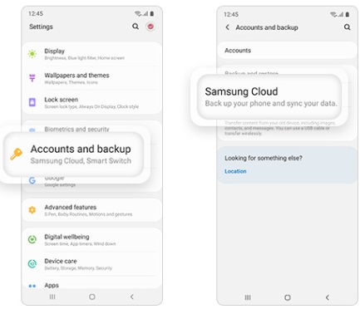This screenshot has height=309, width=360.
Task: Tap the Advanced features gear icon
Action: click(32, 210)
